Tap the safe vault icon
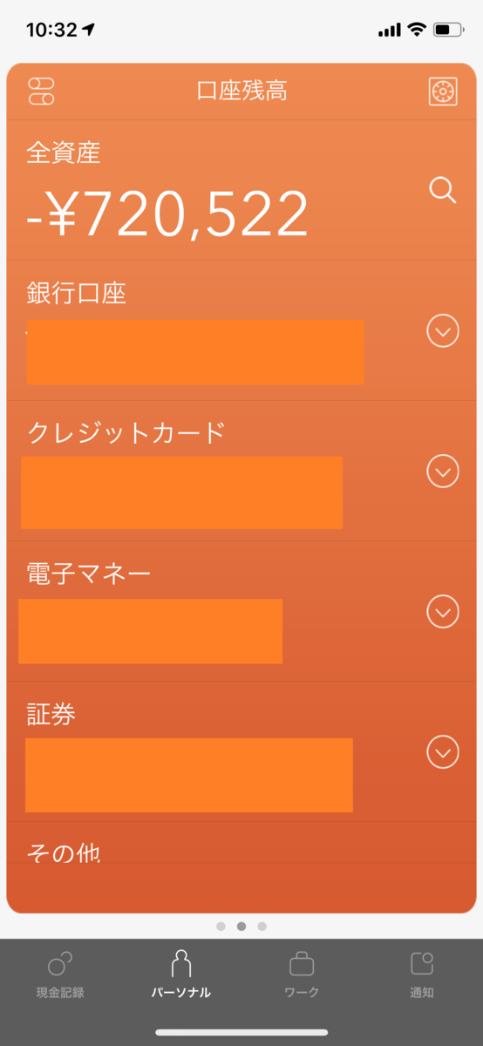 pos(443,92)
